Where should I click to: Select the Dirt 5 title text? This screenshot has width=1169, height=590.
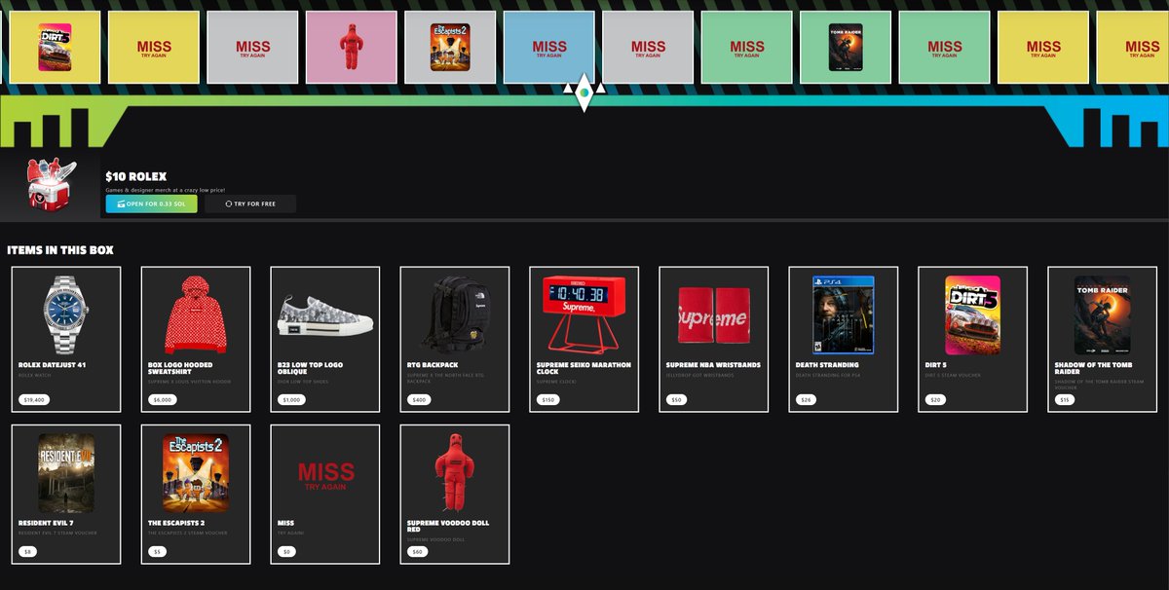coord(937,365)
